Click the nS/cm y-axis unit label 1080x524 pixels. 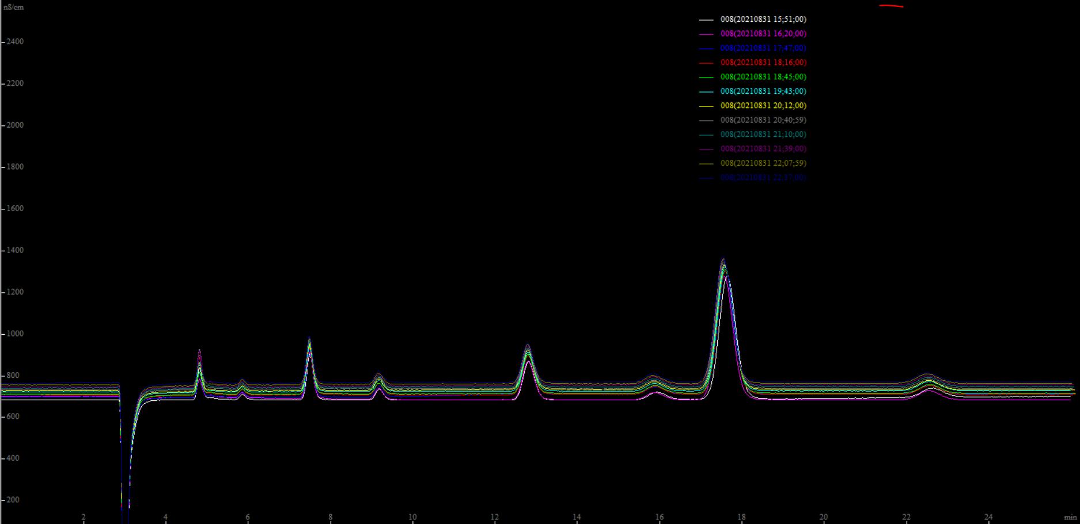[x=13, y=7]
